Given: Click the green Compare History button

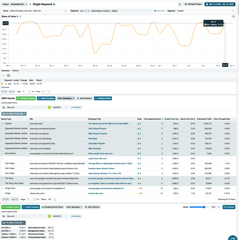Looking at the screenshot, I should coord(26,98).
